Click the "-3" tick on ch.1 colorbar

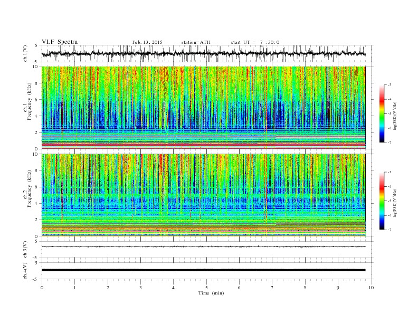tap(389, 85)
